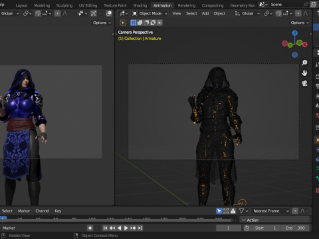Select the tweak tool icon above viewport
This screenshot has height=239, width=319.
[123, 23]
